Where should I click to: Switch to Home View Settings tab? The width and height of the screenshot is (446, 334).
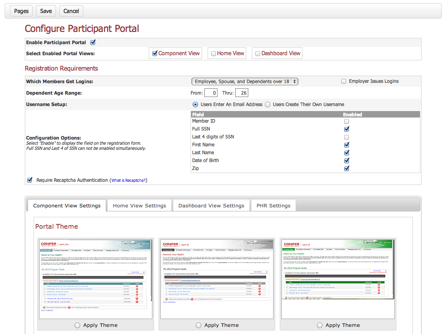coord(139,205)
